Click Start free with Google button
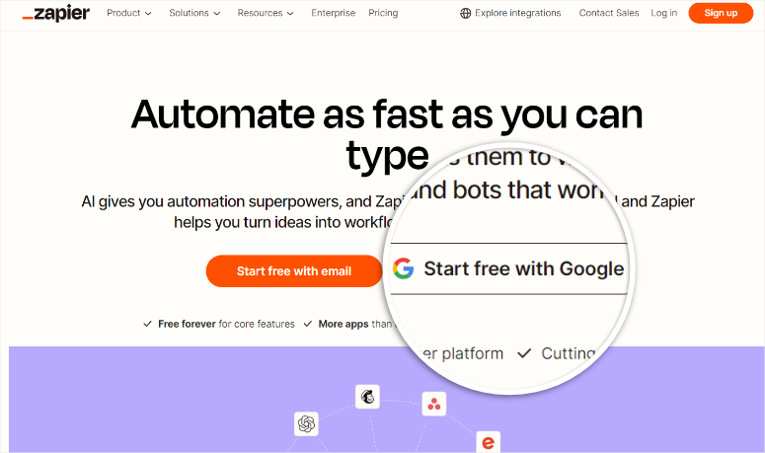Screen dimensions: 765x453 pos(508,268)
